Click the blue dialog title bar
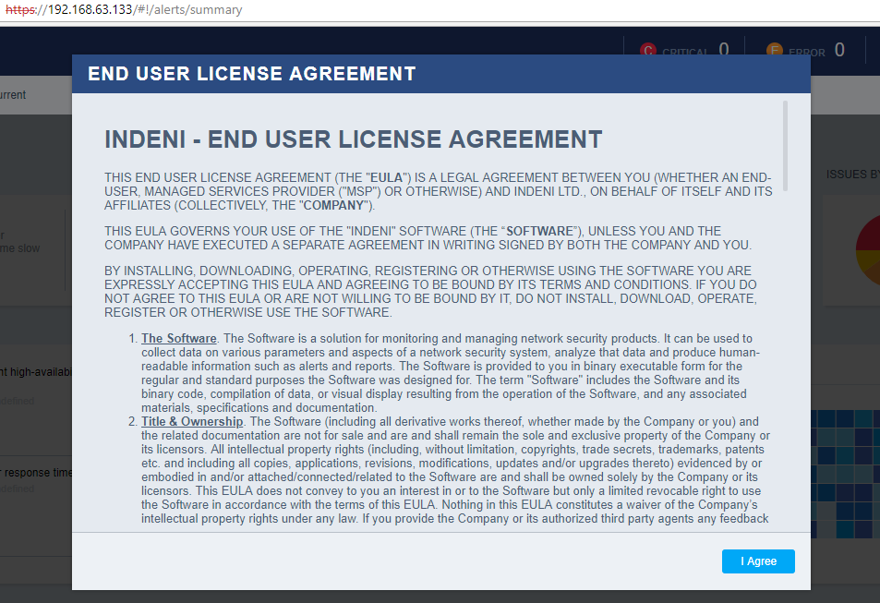Screen dimensions: 880x603 pos(440,74)
